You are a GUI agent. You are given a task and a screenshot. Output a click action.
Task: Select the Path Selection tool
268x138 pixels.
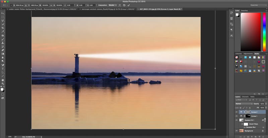3,73
